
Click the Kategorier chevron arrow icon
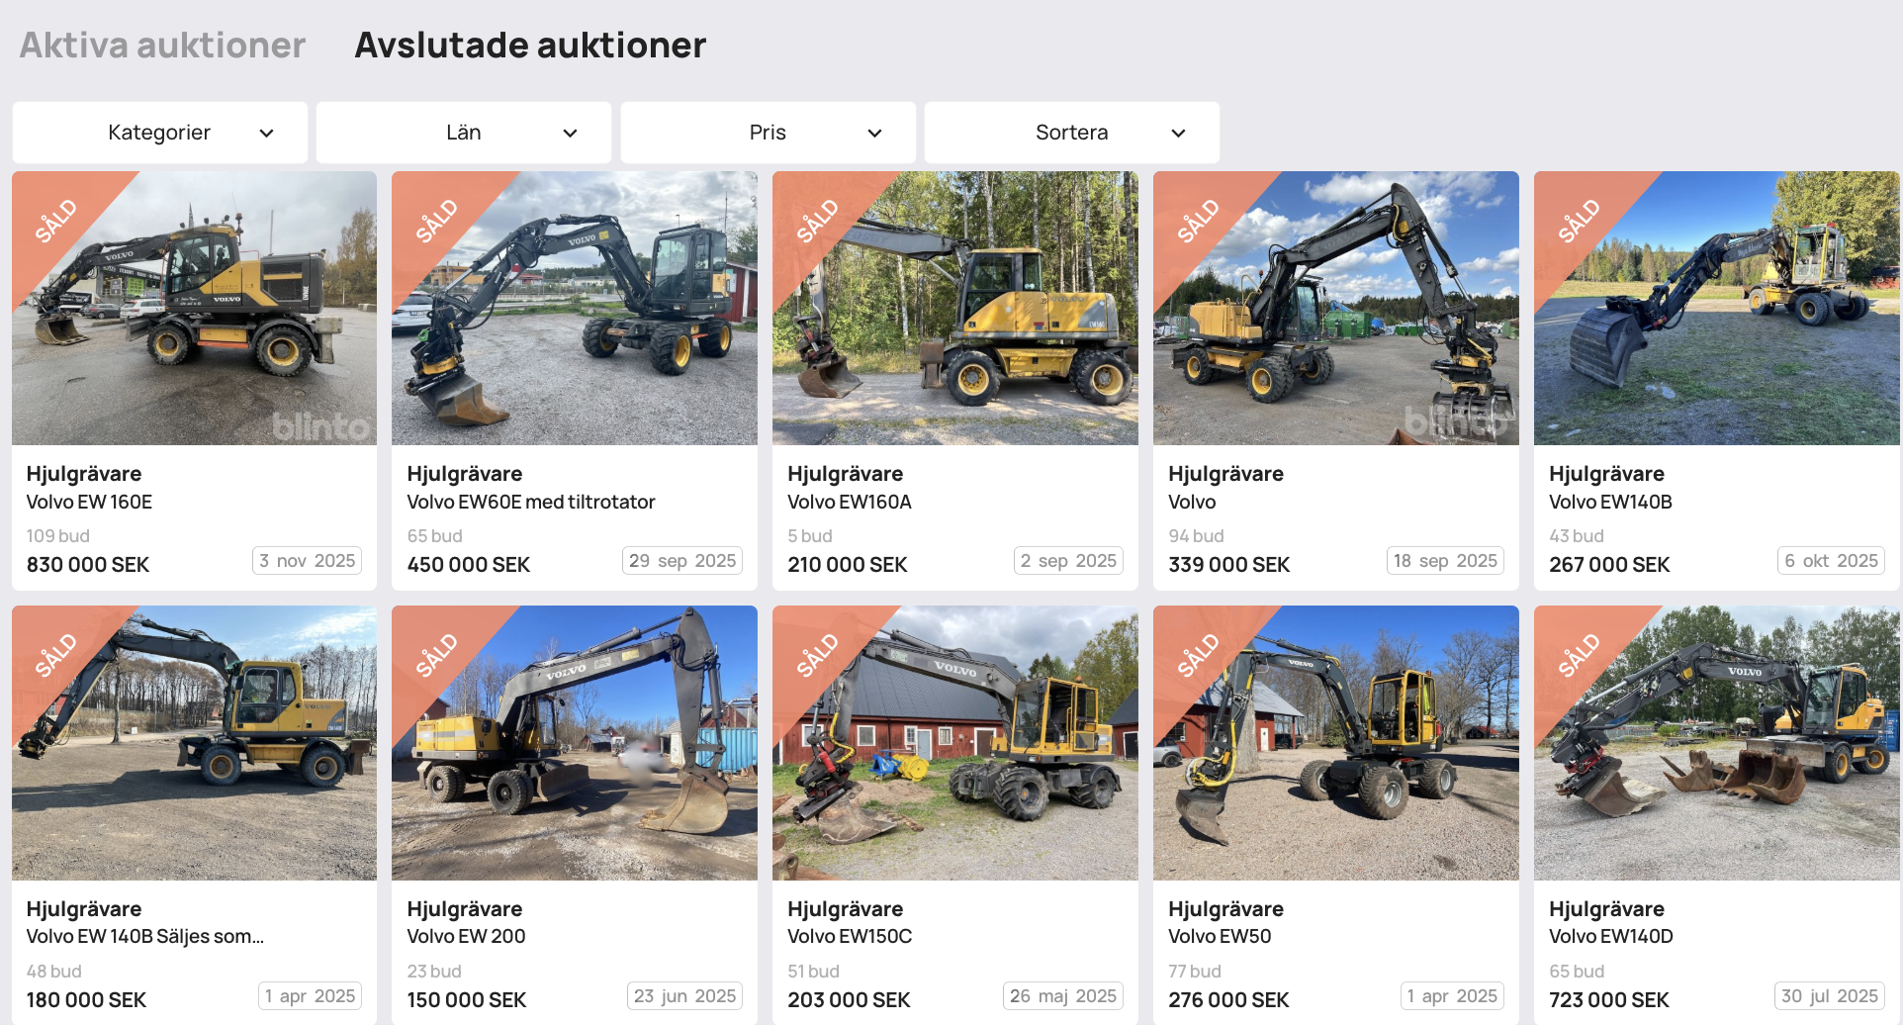tap(266, 134)
